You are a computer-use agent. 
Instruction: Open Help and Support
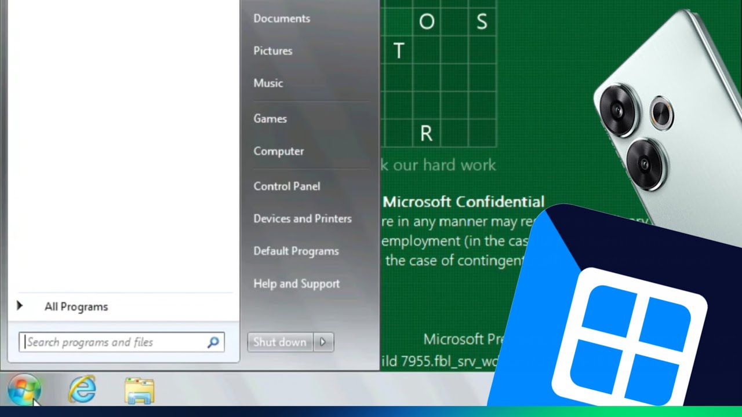297,284
